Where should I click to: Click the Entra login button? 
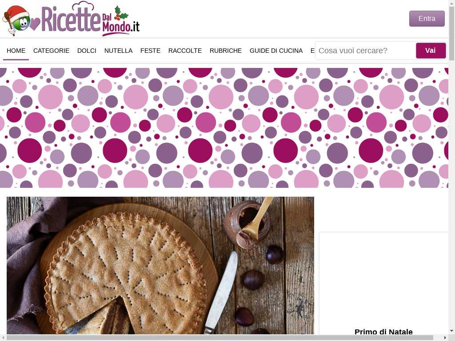click(x=427, y=19)
